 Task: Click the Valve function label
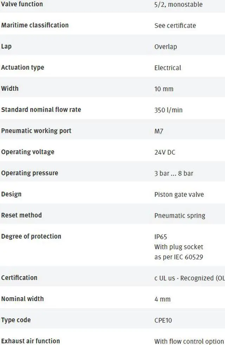22,4
